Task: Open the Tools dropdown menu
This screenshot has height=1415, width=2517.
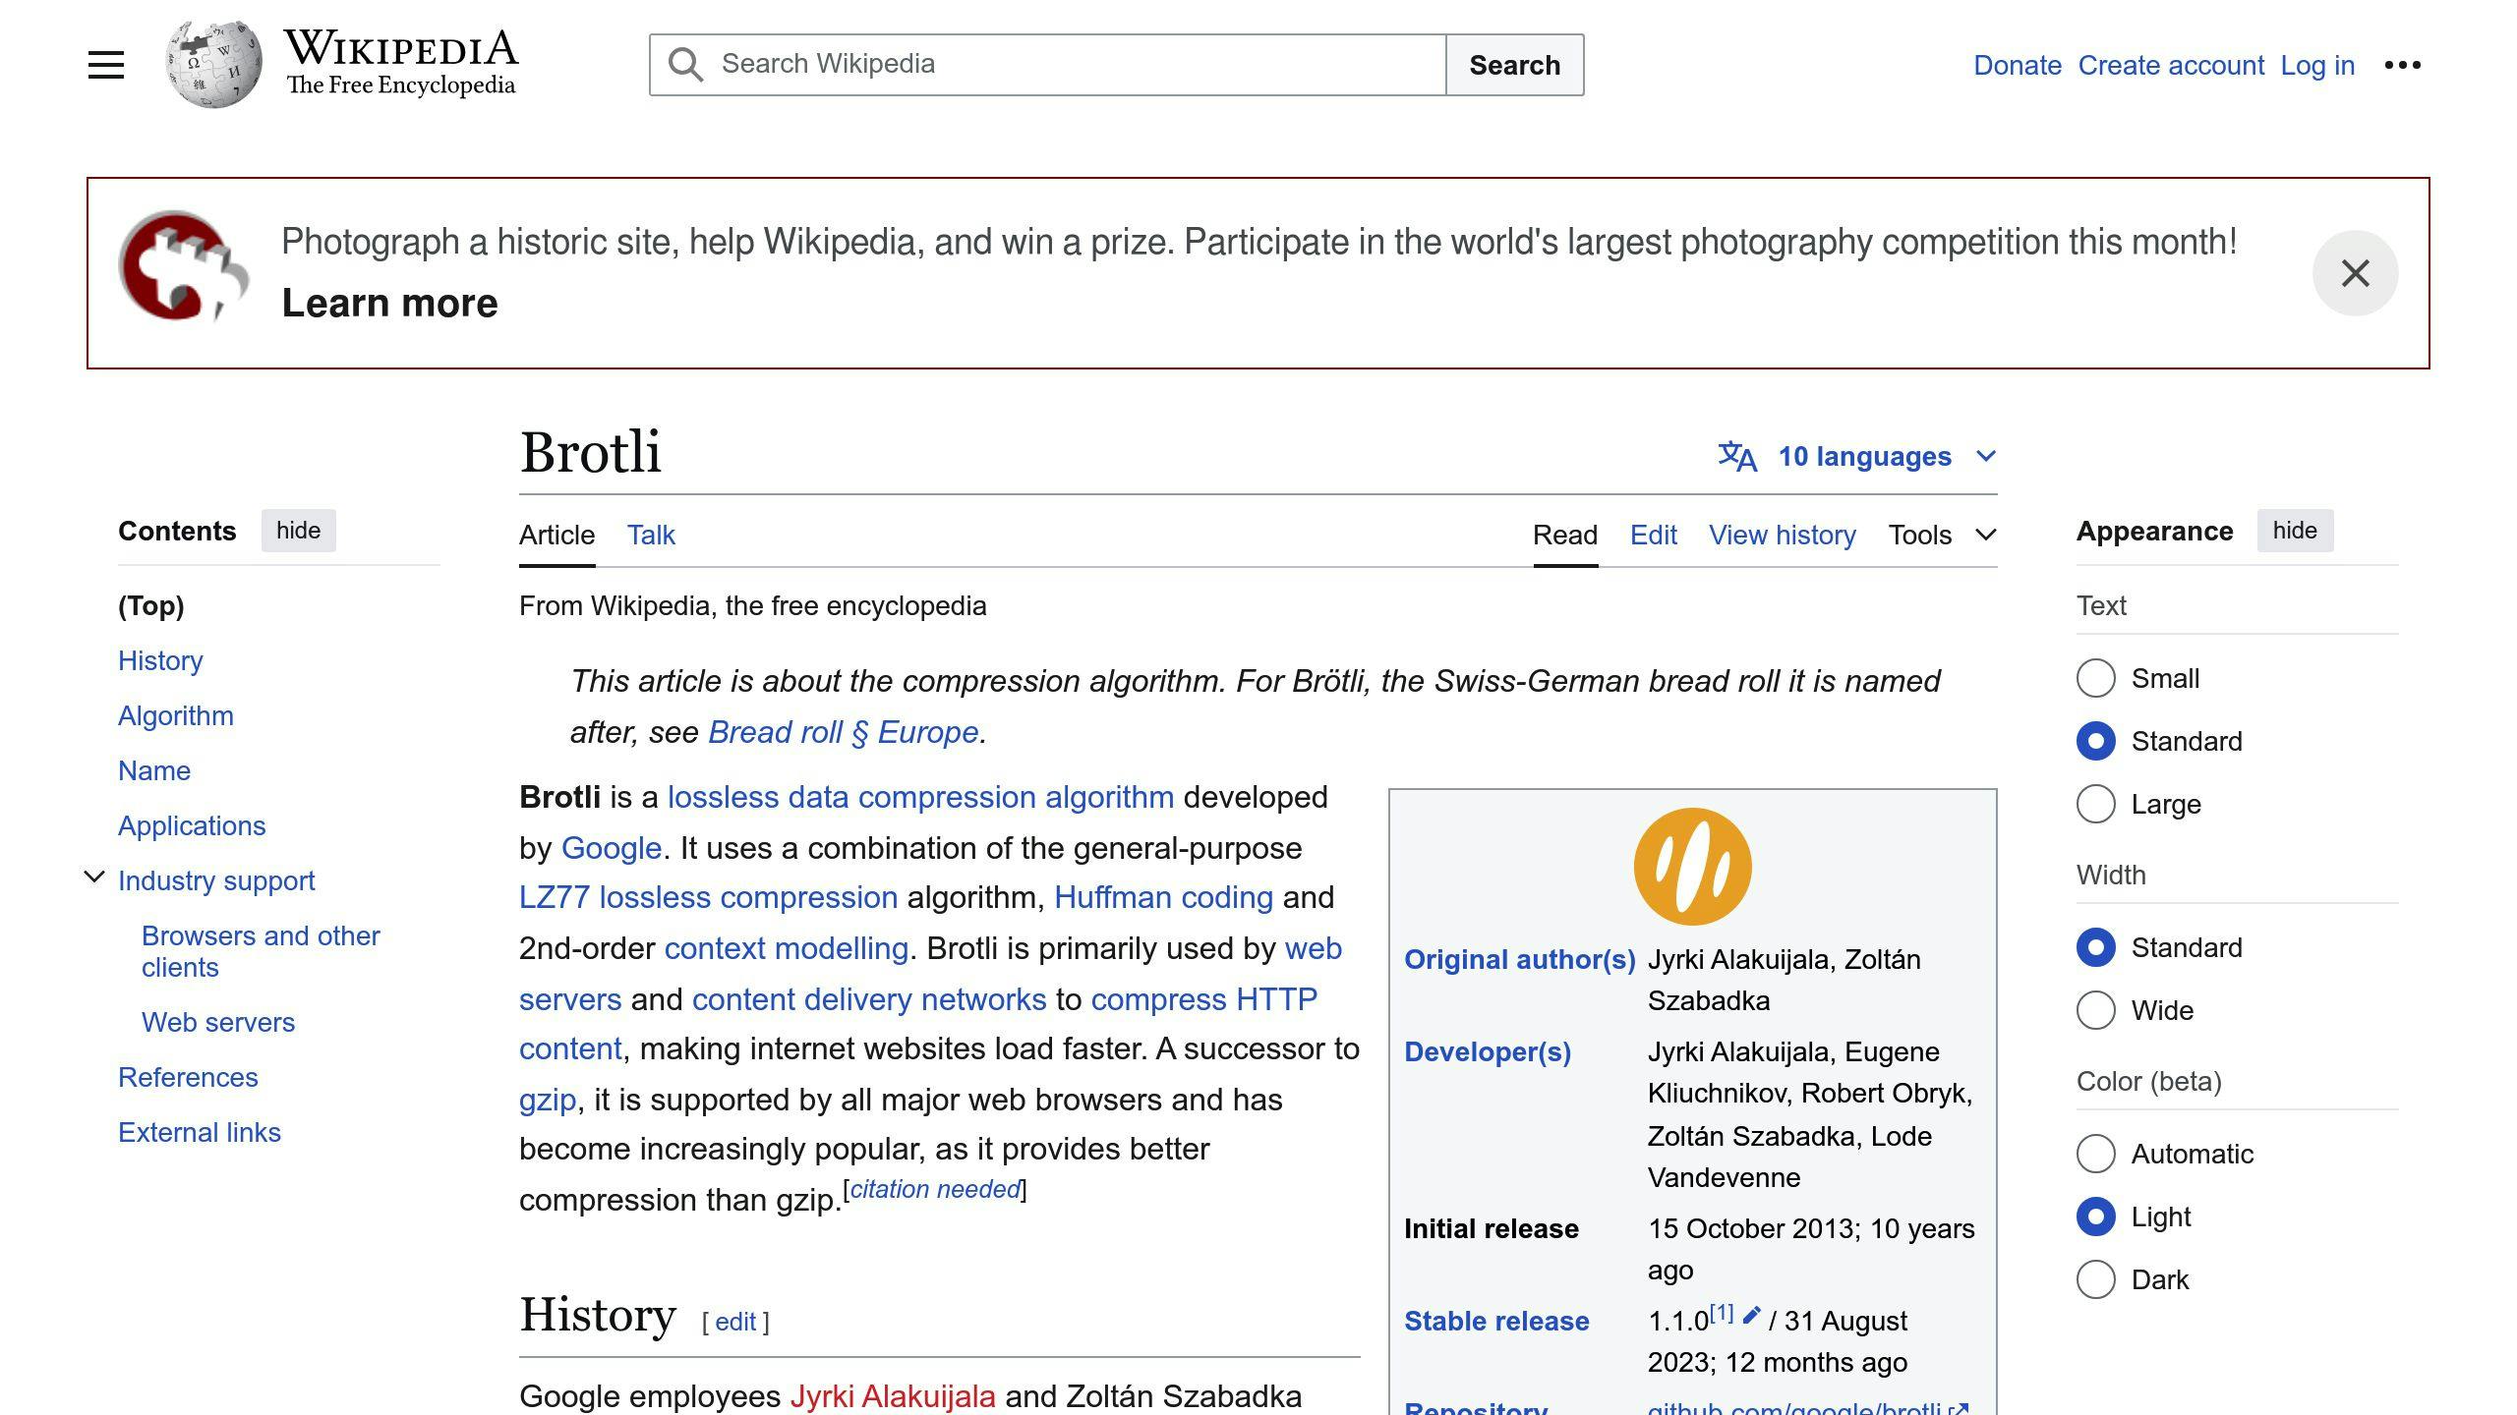Action: point(1942,535)
